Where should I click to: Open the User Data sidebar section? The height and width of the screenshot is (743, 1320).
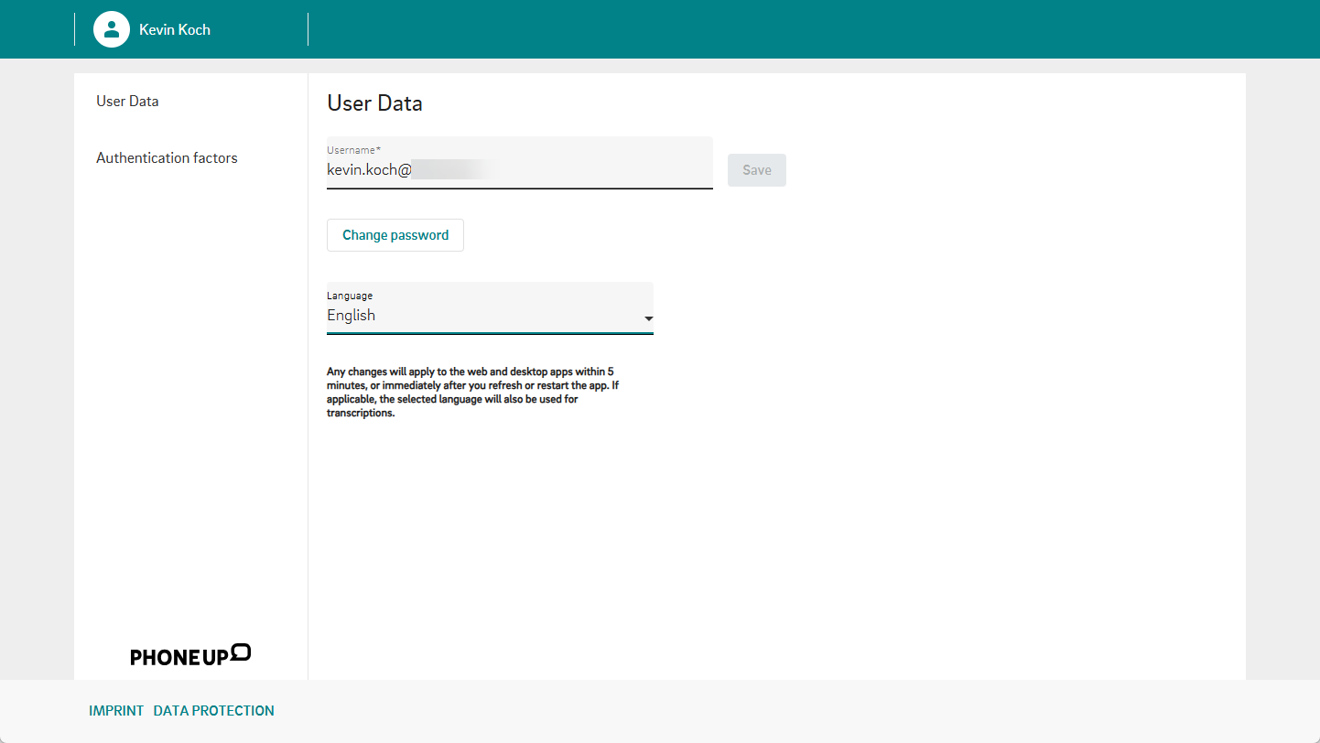(x=127, y=102)
